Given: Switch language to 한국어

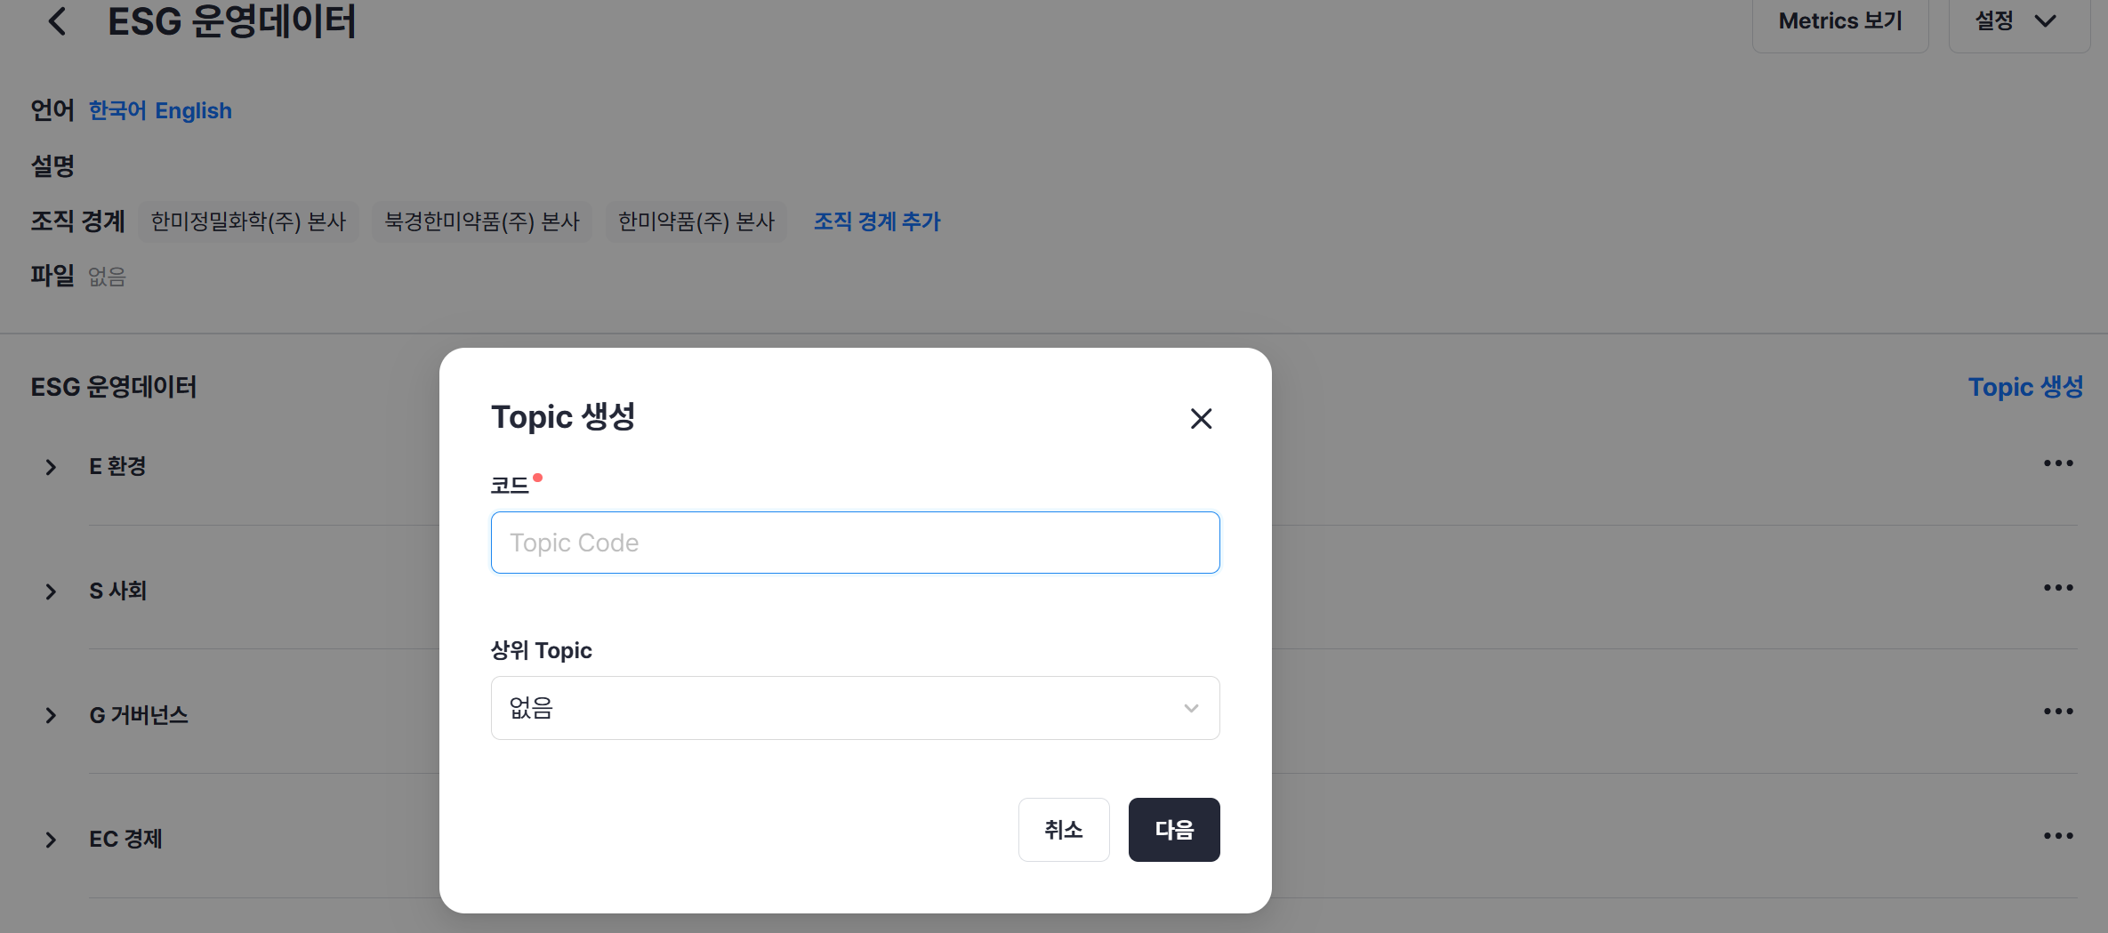Looking at the screenshot, I should (117, 110).
